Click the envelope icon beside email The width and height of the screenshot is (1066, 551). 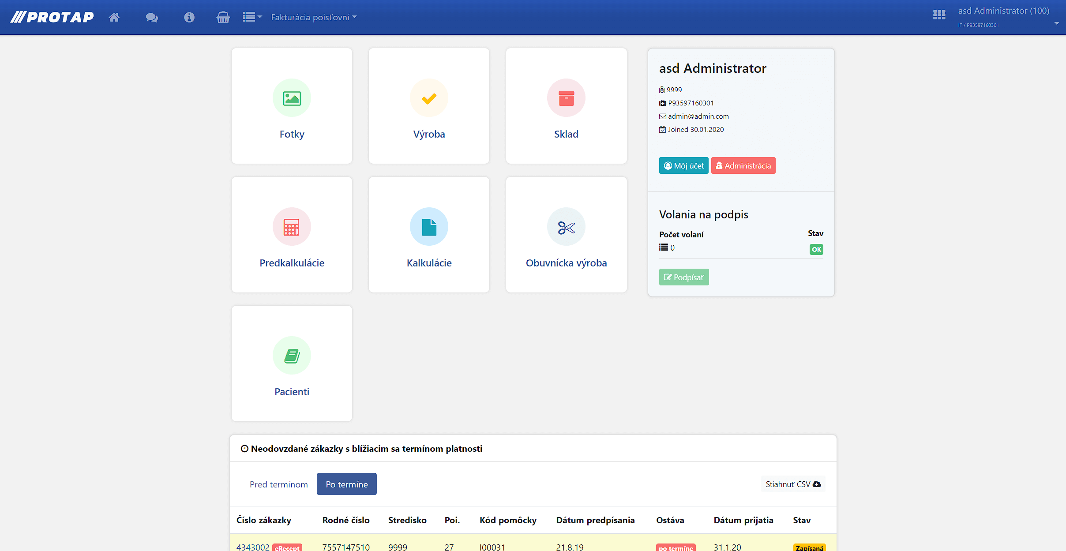[663, 116]
